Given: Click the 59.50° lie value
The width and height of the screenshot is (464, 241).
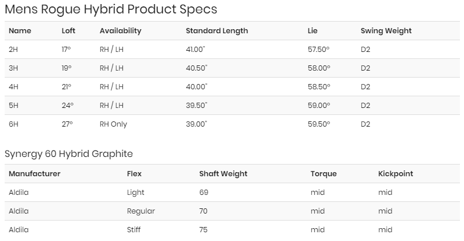Looking at the screenshot, I should pos(318,124).
